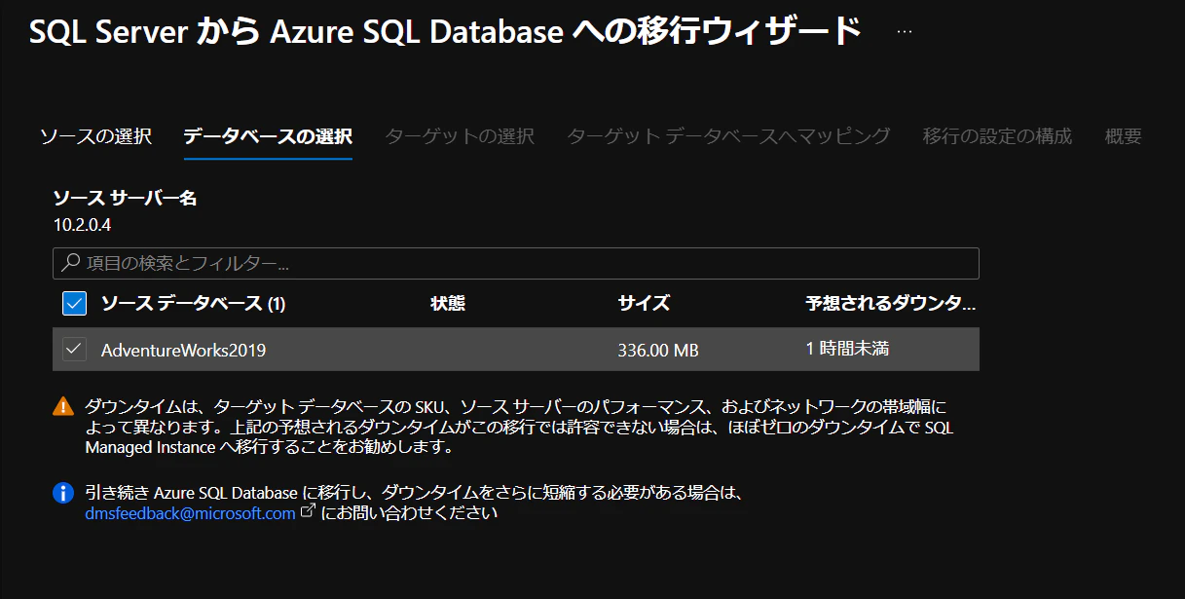Screen dimensions: 1185x599
Task: Click the 336.00 MB size value
Action: [x=658, y=350]
